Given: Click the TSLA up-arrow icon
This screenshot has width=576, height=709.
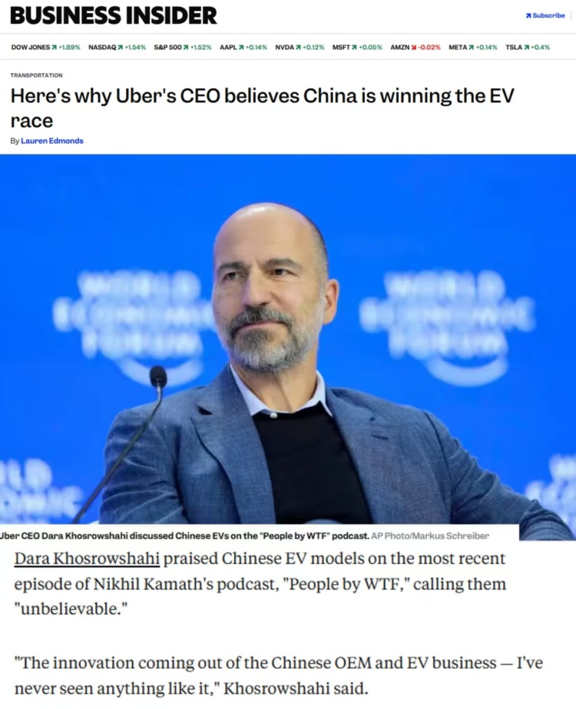Looking at the screenshot, I should (x=526, y=48).
